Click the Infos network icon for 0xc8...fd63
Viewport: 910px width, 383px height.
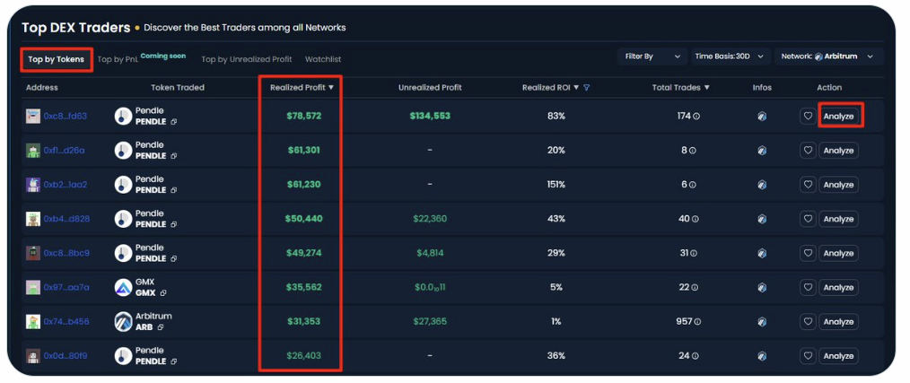762,117
